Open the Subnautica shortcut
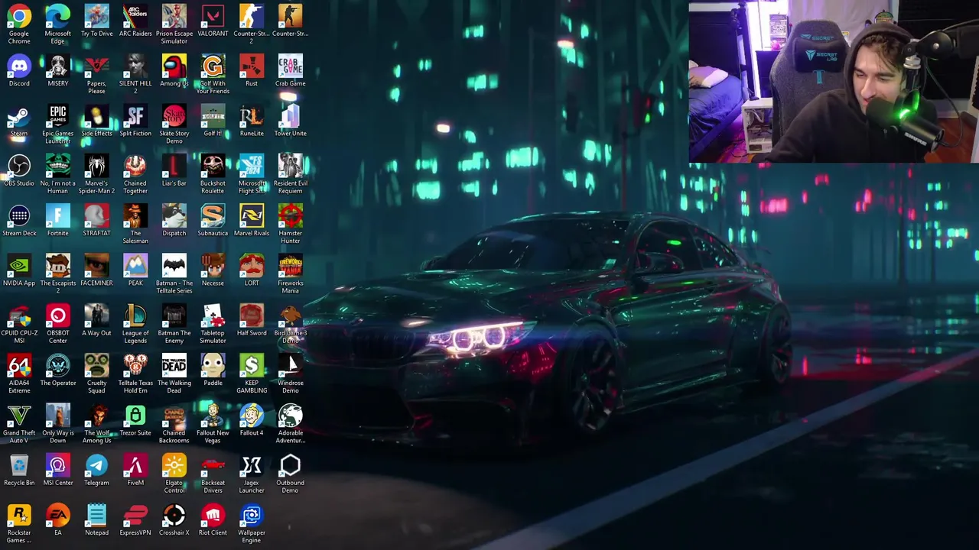Screen dimensions: 979x550 coord(213,216)
